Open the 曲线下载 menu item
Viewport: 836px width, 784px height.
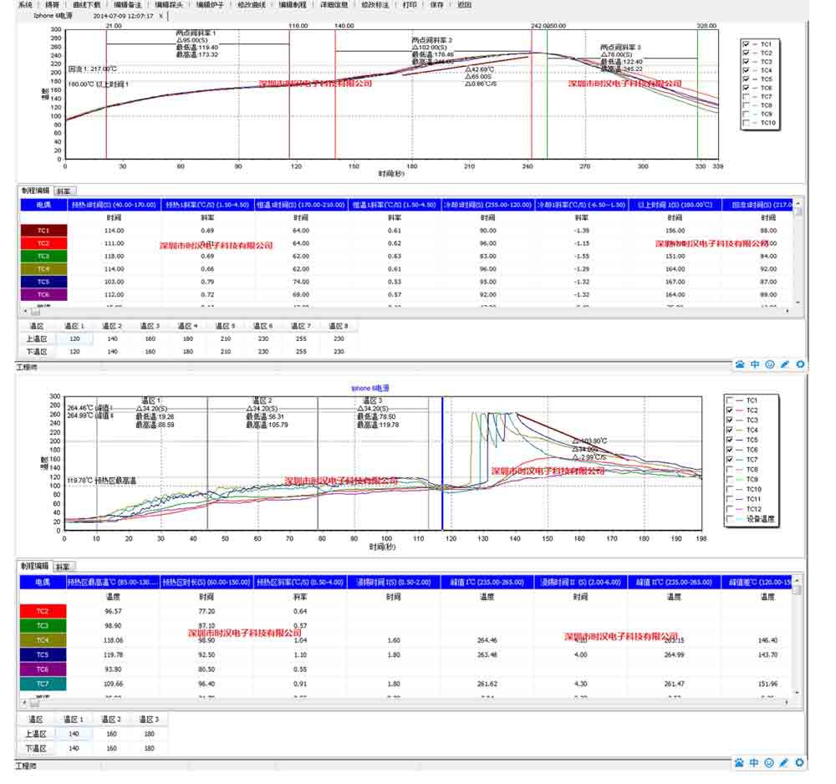tap(87, 4)
